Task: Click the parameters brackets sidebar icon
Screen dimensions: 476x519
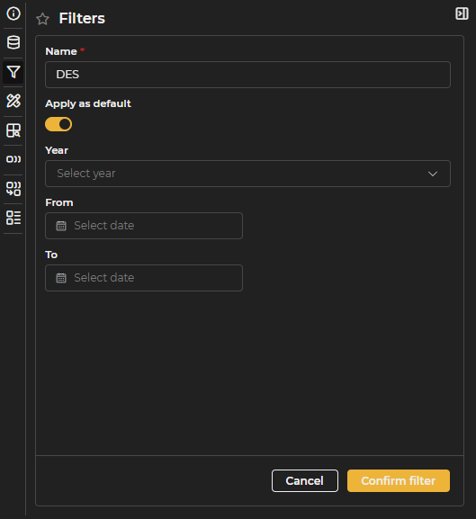Action: click(x=13, y=159)
